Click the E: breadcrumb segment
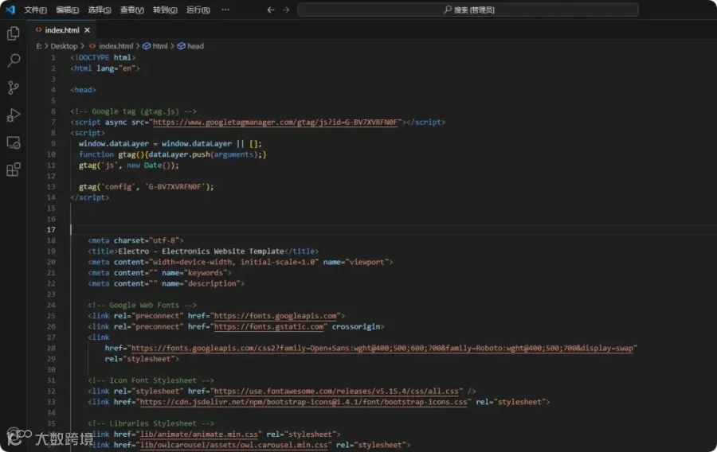 point(39,46)
